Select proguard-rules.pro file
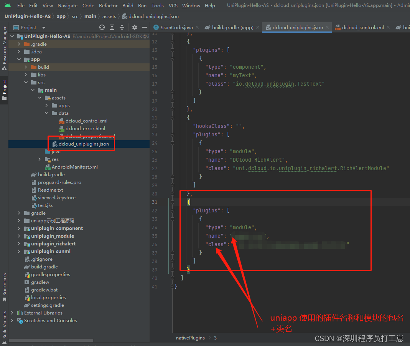Viewport: 410px width, 346px height. [59, 182]
